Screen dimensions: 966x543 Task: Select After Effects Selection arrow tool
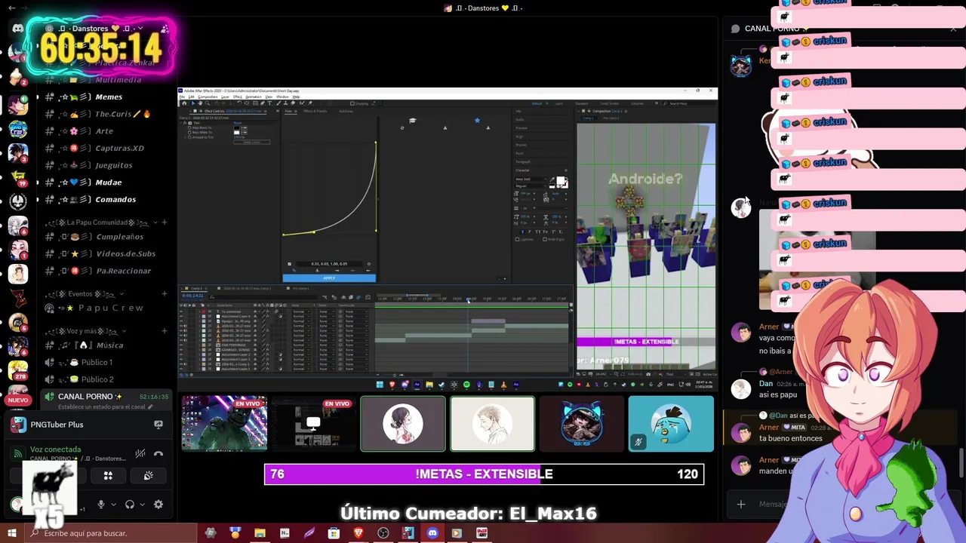coord(193,103)
